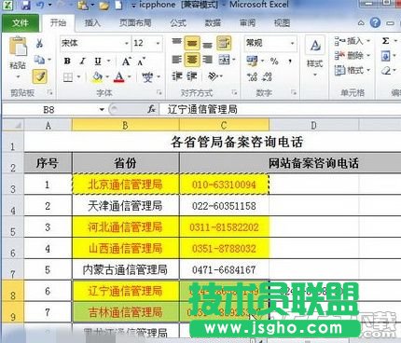Click the Clear eraser icon
The width and height of the screenshot is (401, 343).
click(x=386, y=71)
